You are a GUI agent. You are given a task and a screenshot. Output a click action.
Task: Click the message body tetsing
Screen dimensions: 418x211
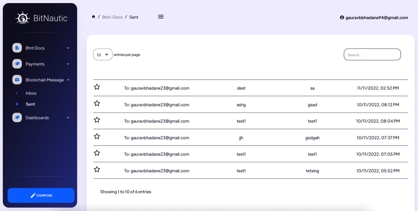[x=312, y=171]
